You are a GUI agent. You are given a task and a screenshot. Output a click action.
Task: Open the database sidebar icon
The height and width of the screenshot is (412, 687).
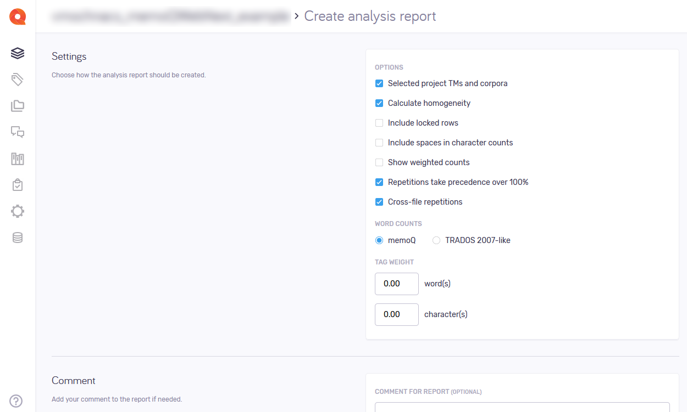pos(18,238)
